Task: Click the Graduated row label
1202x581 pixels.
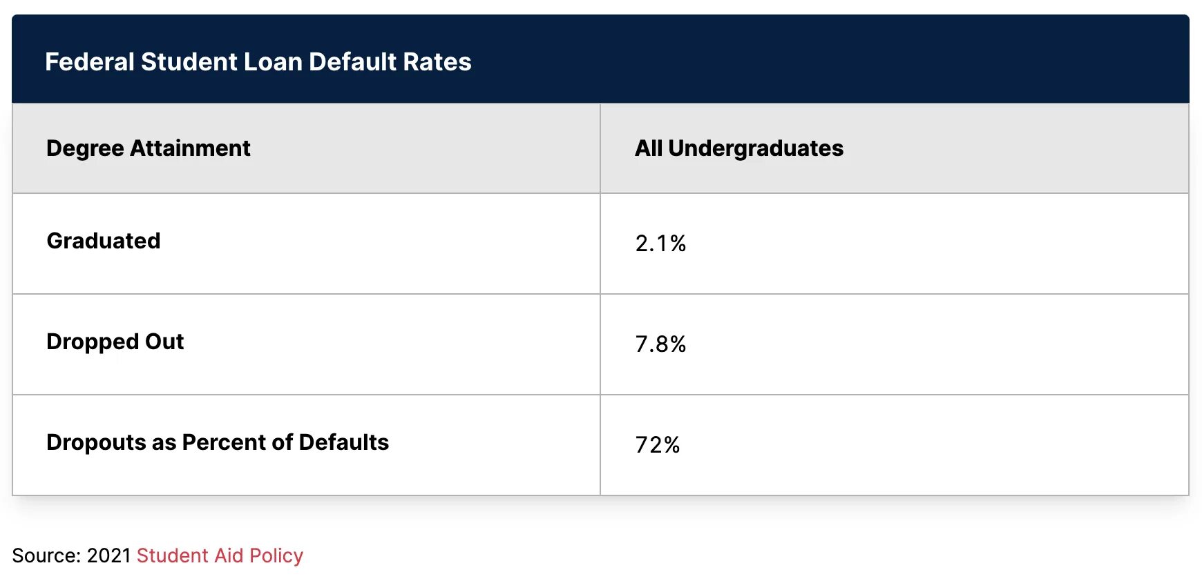Action: click(104, 241)
